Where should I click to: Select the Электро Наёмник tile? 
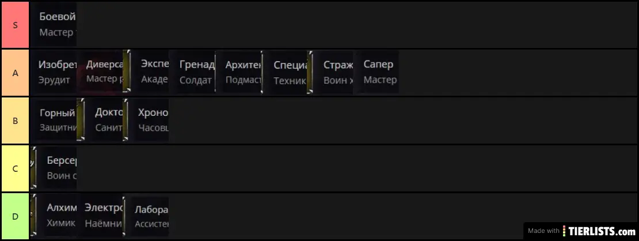coord(100,216)
